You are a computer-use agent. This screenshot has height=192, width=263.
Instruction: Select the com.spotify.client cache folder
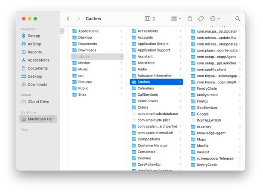click(211, 69)
